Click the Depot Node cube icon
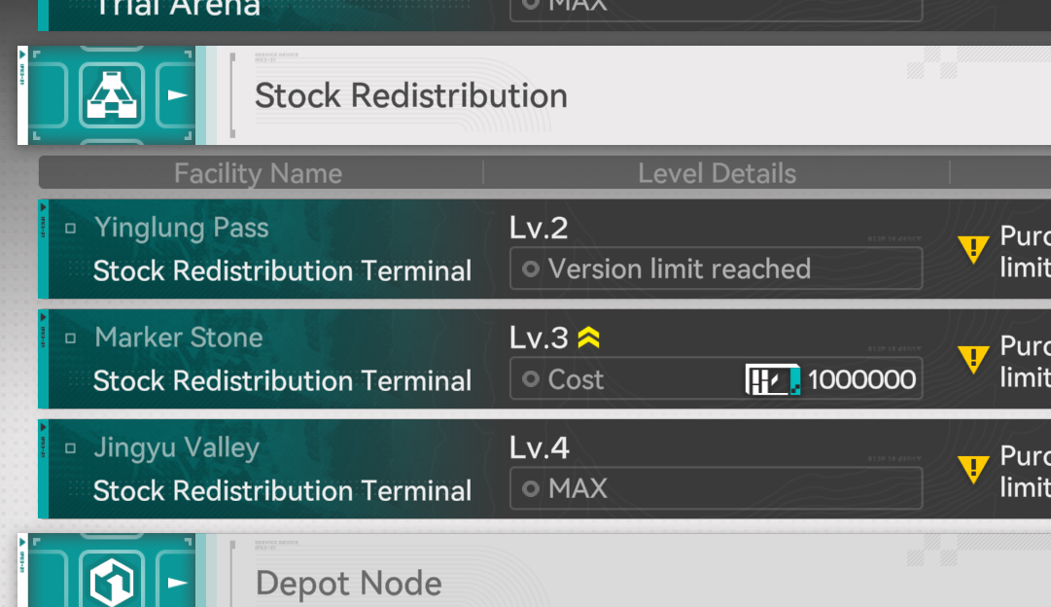 click(112, 581)
